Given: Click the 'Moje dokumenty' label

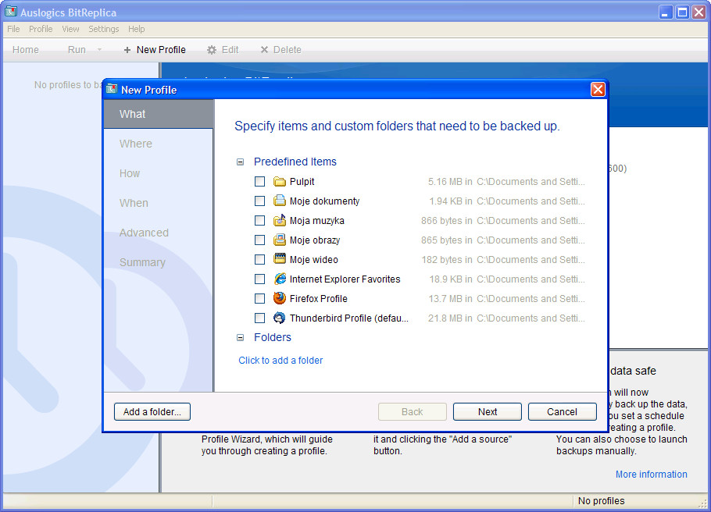Looking at the screenshot, I should point(325,201).
